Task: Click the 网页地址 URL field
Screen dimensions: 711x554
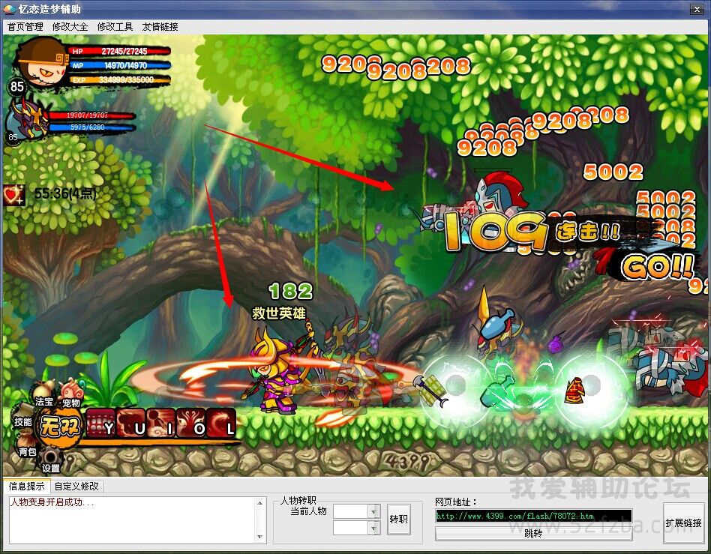Action: (x=533, y=516)
